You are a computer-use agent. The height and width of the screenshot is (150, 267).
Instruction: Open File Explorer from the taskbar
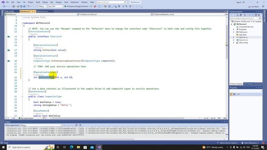78,147
